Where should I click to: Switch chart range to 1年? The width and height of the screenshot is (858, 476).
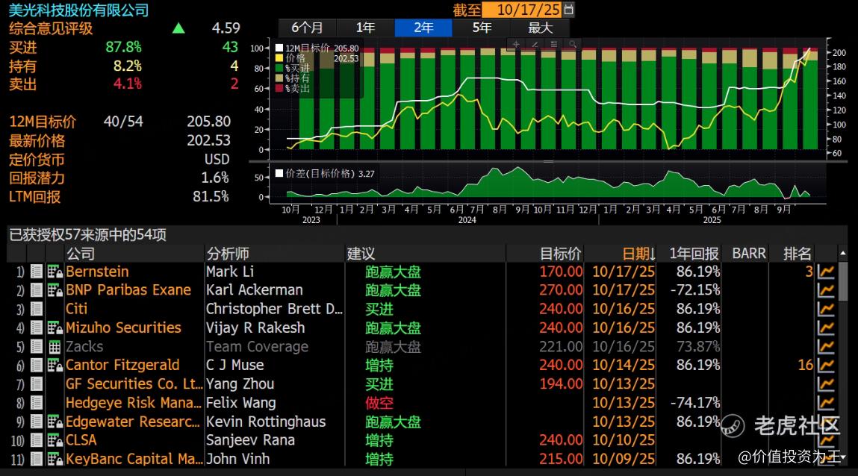[x=365, y=28]
